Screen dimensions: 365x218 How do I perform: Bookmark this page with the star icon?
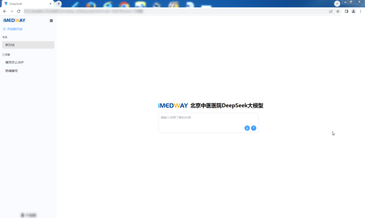[x=338, y=11]
